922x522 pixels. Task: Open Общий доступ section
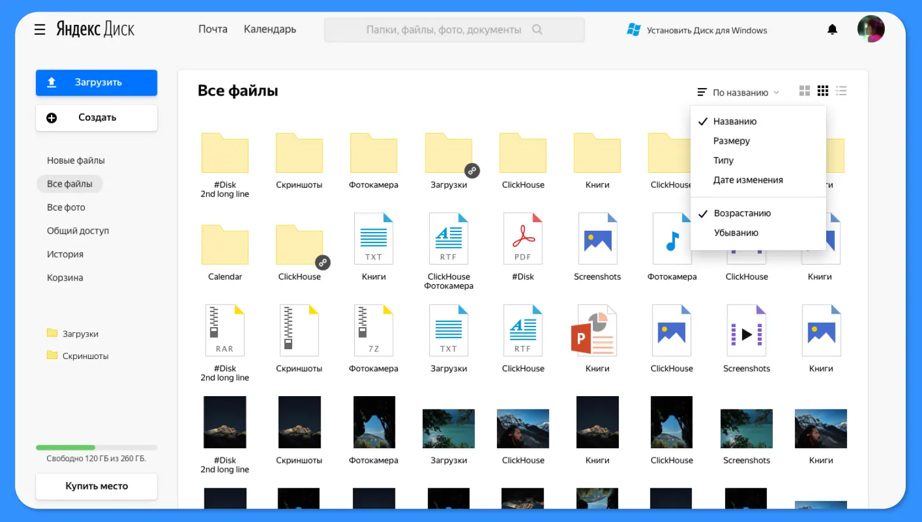coord(78,231)
